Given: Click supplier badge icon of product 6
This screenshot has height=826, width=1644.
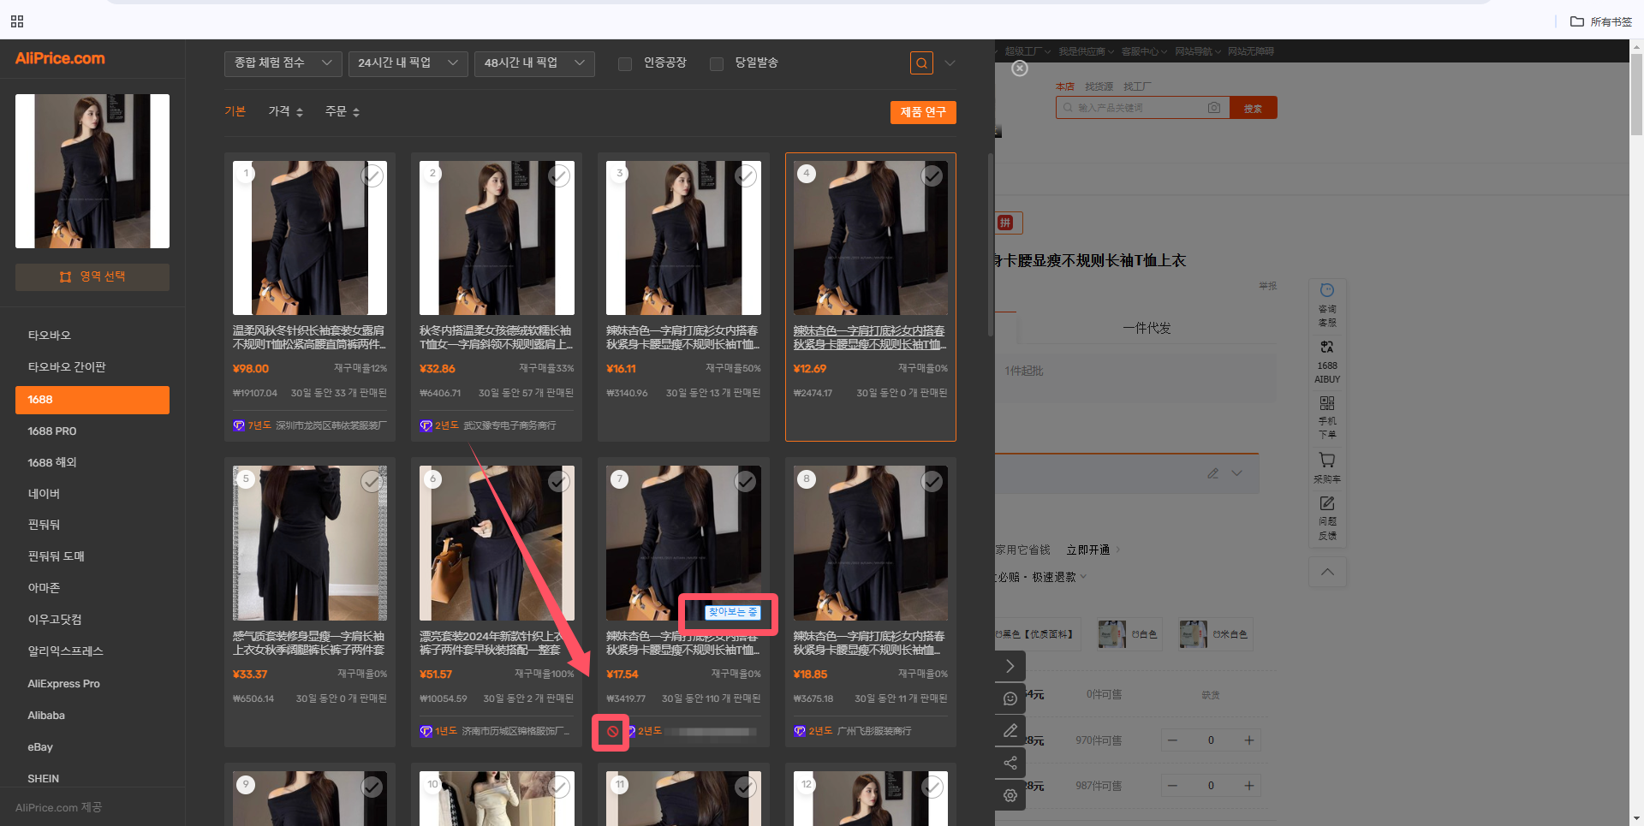Looking at the screenshot, I should tap(426, 731).
